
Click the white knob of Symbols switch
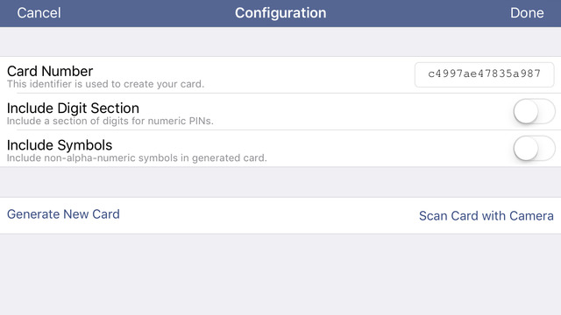coord(526,148)
